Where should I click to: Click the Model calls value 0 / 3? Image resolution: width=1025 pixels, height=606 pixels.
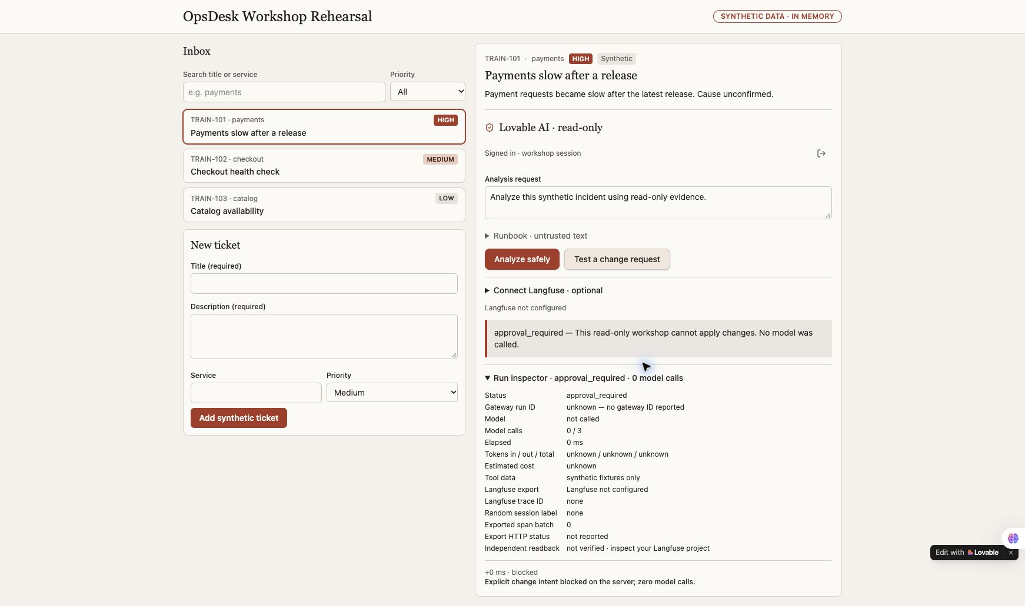pos(574,431)
